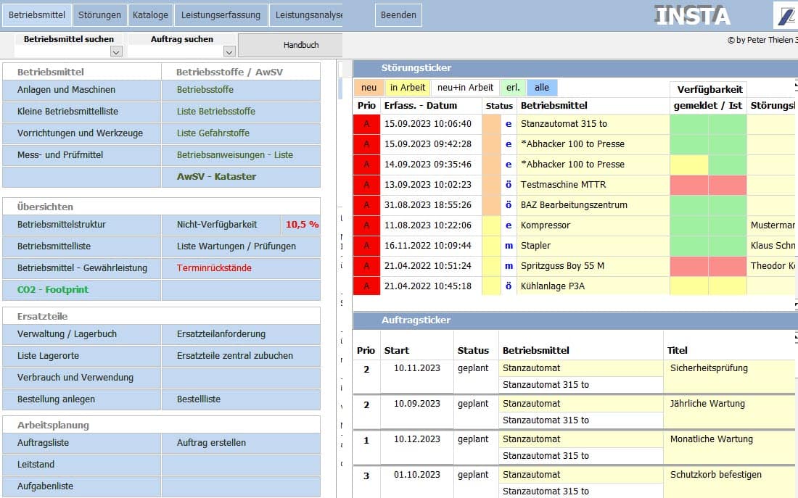This screenshot has width=798, height=498.
Task: Open Betriebsmittel suchen dropdown arrow
Action: coord(116,51)
